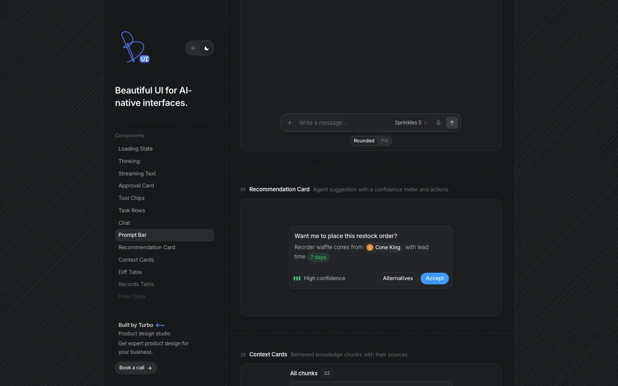Click the Recommendation Card section heading
The height and width of the screenshot is (386, 618).
click(x=279, y=190)
